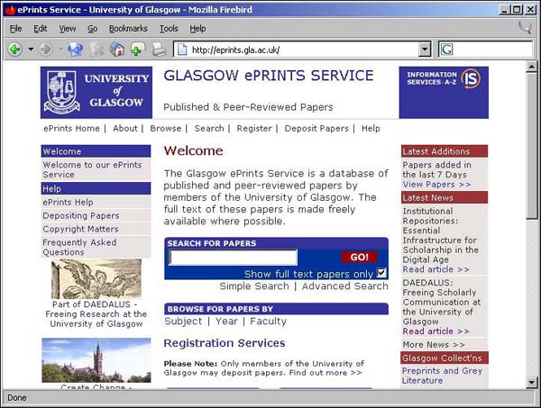Click the red GO! button
Screen dimensions: 541x408
[359, 257]
